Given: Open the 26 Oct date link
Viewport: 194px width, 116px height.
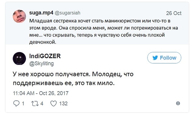Looking at the screenshot, I should tap(174, 13).
